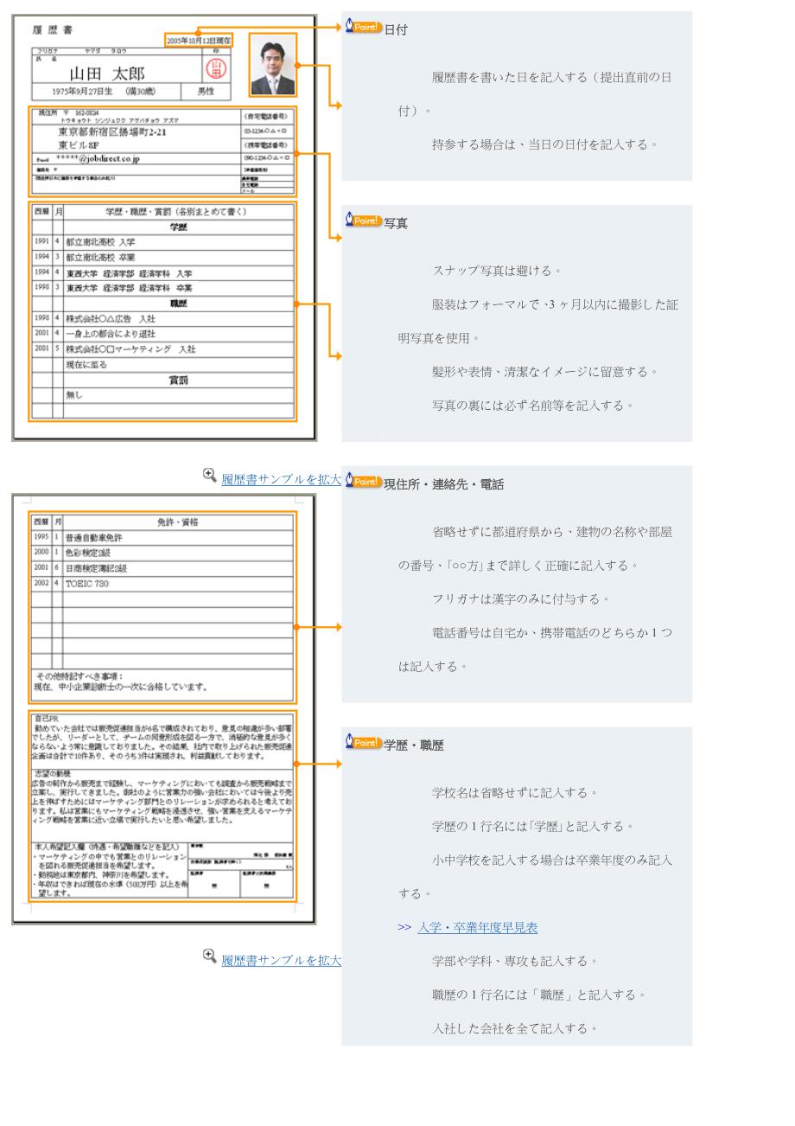Click the magnifier icon below the second resume page
Image resolution: width=795 pixels, height=1126 pixels.
[x=210, y=956]
